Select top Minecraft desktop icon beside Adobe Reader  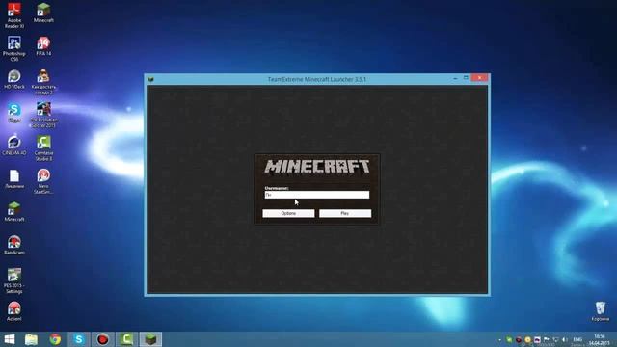tap(43, 13)
